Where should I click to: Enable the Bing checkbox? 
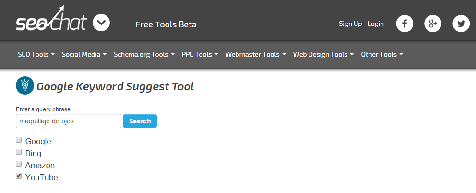pos(19,152)
